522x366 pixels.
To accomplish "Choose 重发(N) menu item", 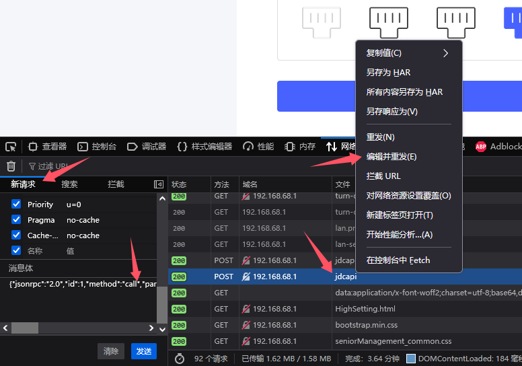I will coord(409,137).
